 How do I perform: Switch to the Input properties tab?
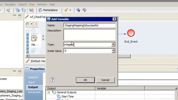click(31, 82)
